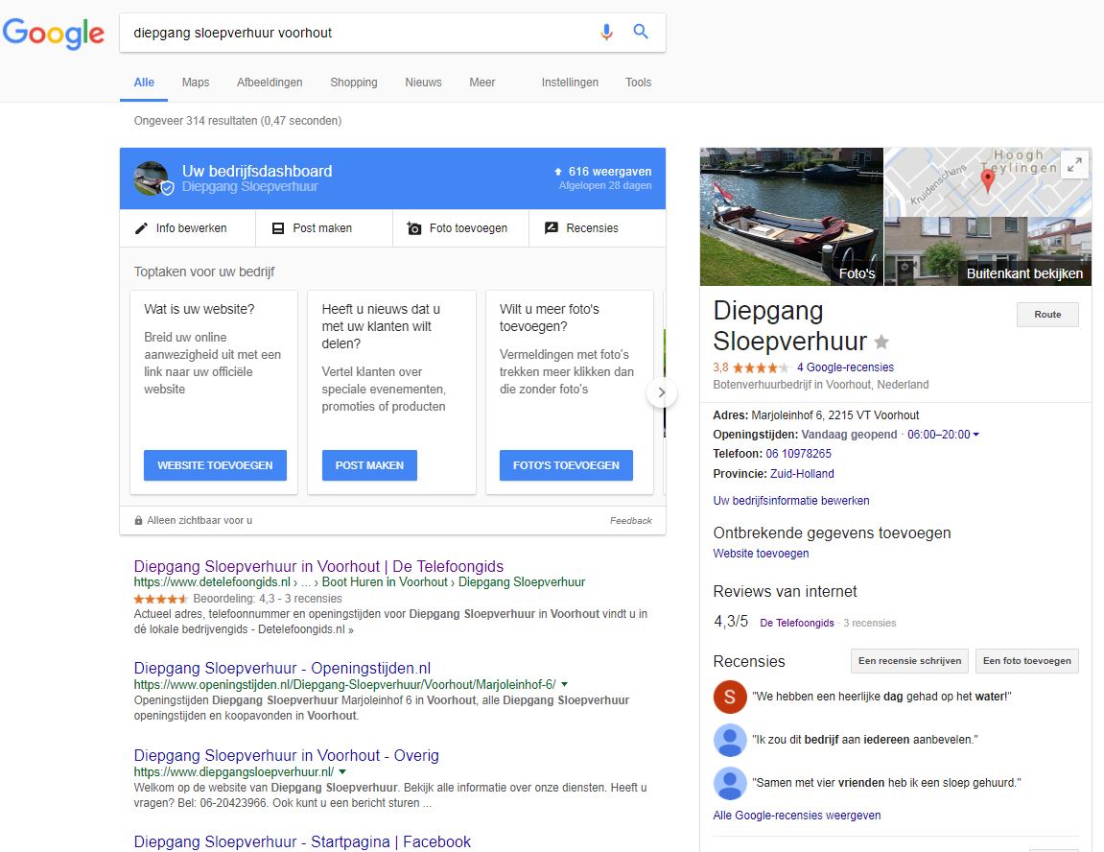Click Uw bedrijfsinformatie bewerken link

(x=790, y=501)
